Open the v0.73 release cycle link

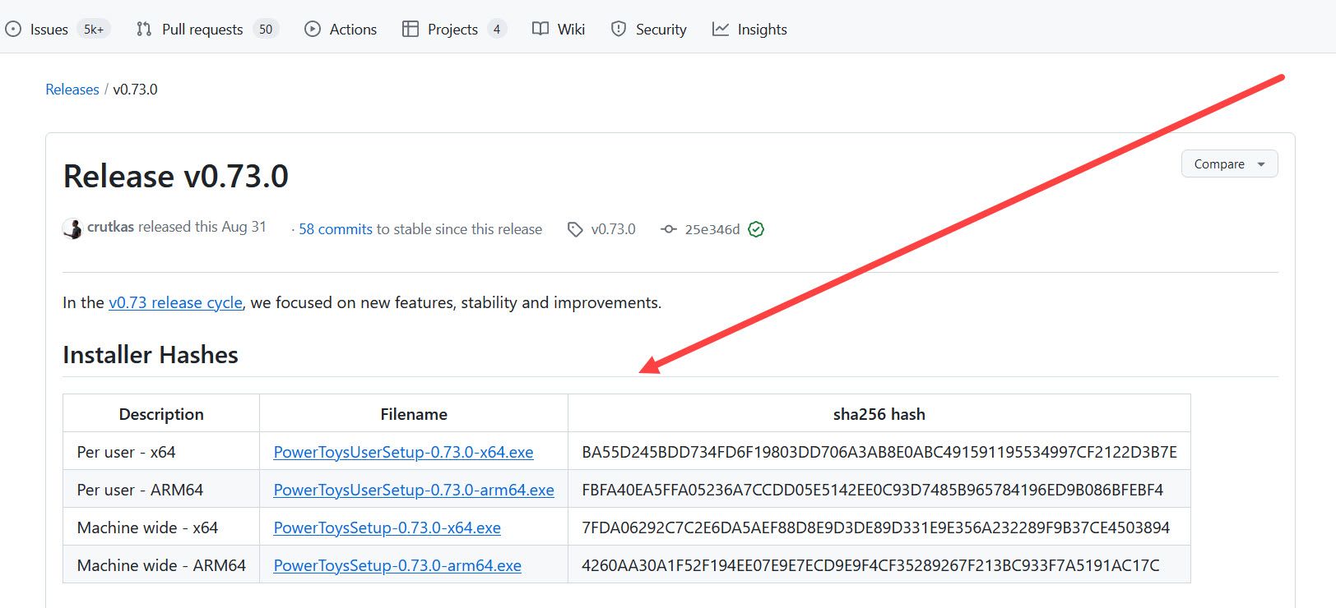[175, 302]
